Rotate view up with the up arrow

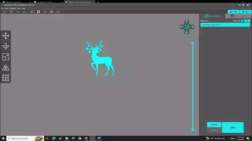click(187, 22)
